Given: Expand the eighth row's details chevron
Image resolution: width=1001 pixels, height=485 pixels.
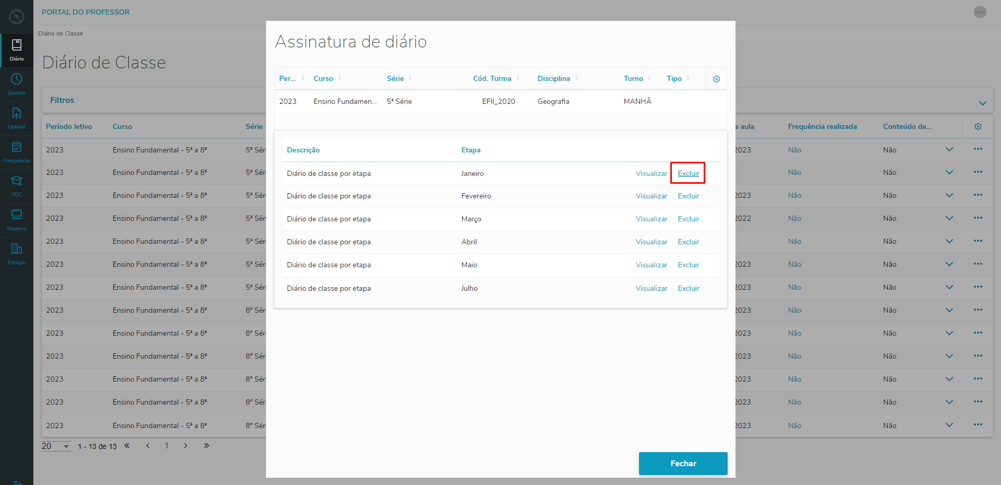Looking at the screenshot, I should 949,310.
